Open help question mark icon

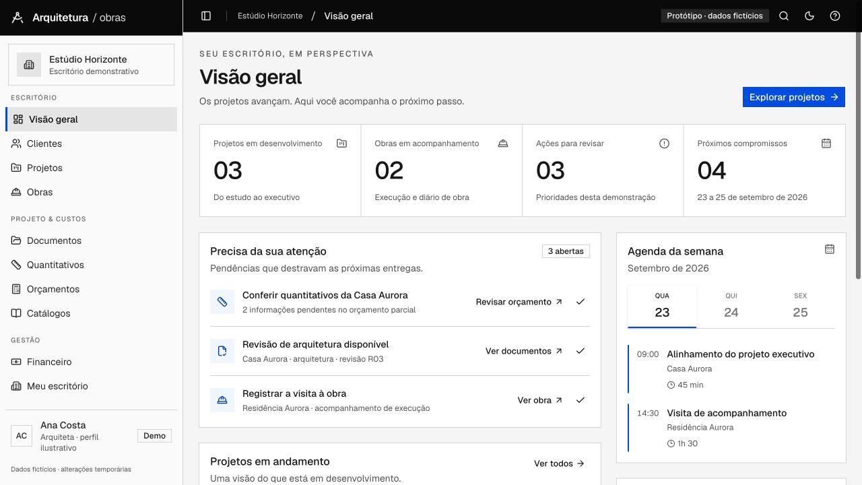pyautogui.click(x=835, y=16)
